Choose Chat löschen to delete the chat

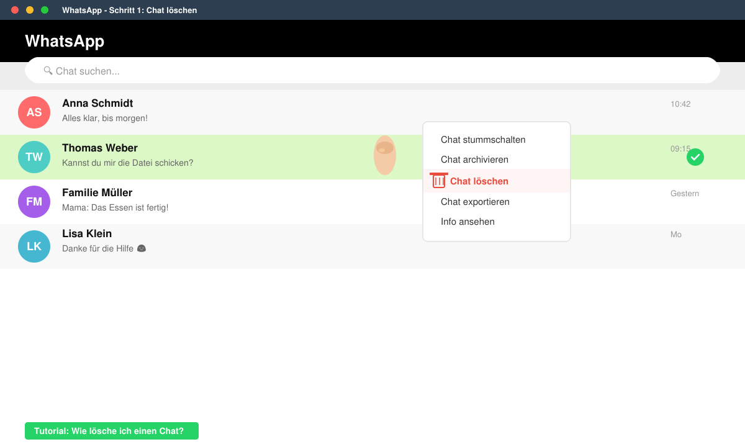[x=497, y=181]
